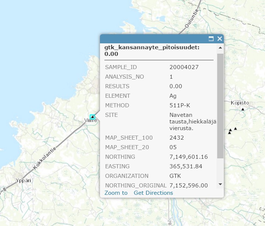Select the triangle marker below Kopisto label

[243, 110]
